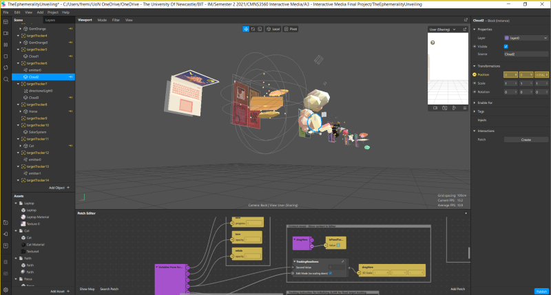The width and height of the screenshot is (551, 295).
Task: Click Search Patch in Patch Editor
Action: click(110, 289)
